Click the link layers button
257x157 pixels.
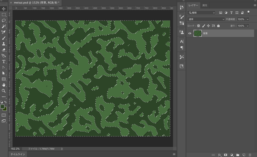point(213,155)
